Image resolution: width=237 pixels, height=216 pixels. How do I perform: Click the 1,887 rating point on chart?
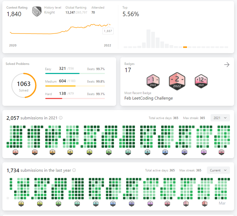click(x=109, y=24)
